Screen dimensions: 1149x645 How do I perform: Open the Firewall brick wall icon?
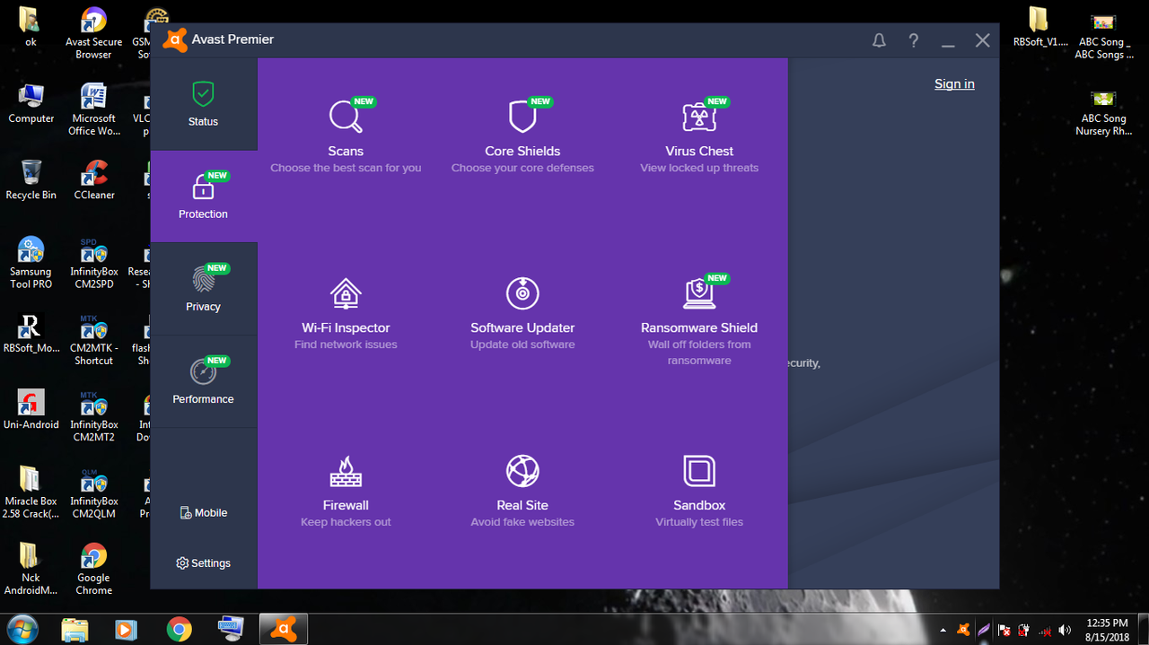coord(346,471)
